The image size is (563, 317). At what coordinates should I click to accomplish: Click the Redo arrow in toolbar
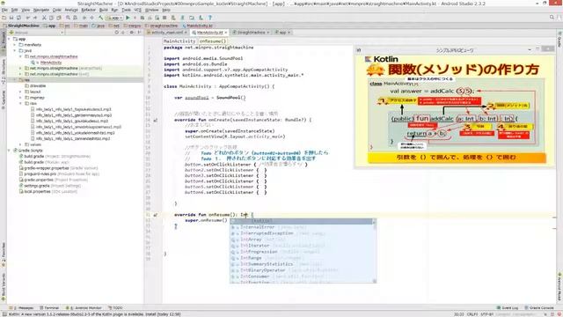pyautogui.click(x=35, y=18)
